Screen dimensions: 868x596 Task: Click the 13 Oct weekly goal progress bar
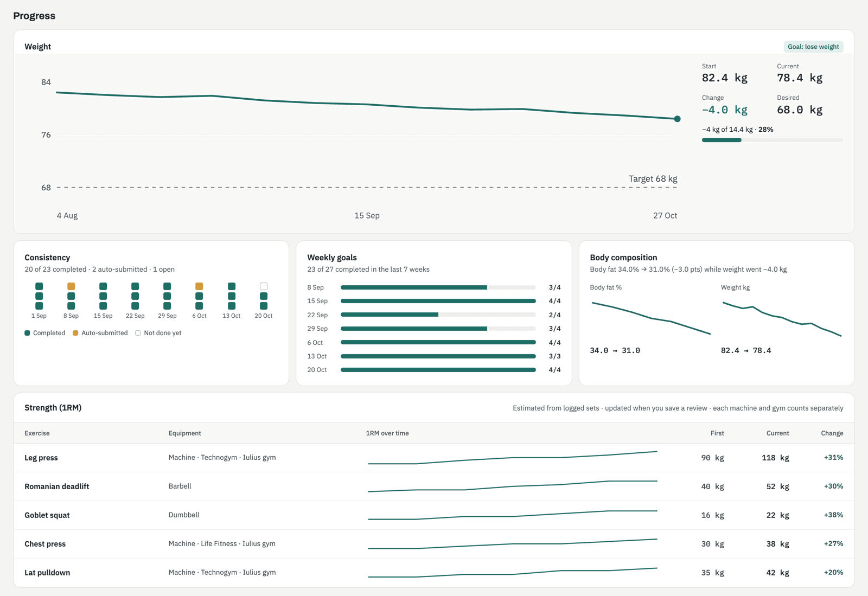pyautogui.click(x=438, y=356)
